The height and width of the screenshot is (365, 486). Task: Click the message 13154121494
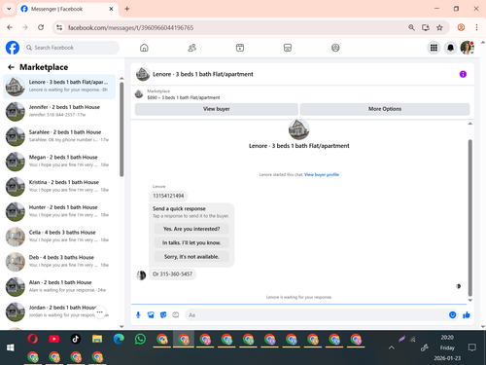168,196
